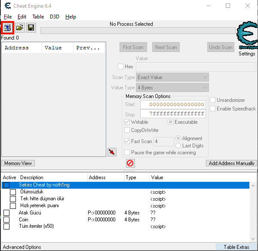258x251 pixels.
Task: Open the Help menu
Action: click(x=71, y=17)
